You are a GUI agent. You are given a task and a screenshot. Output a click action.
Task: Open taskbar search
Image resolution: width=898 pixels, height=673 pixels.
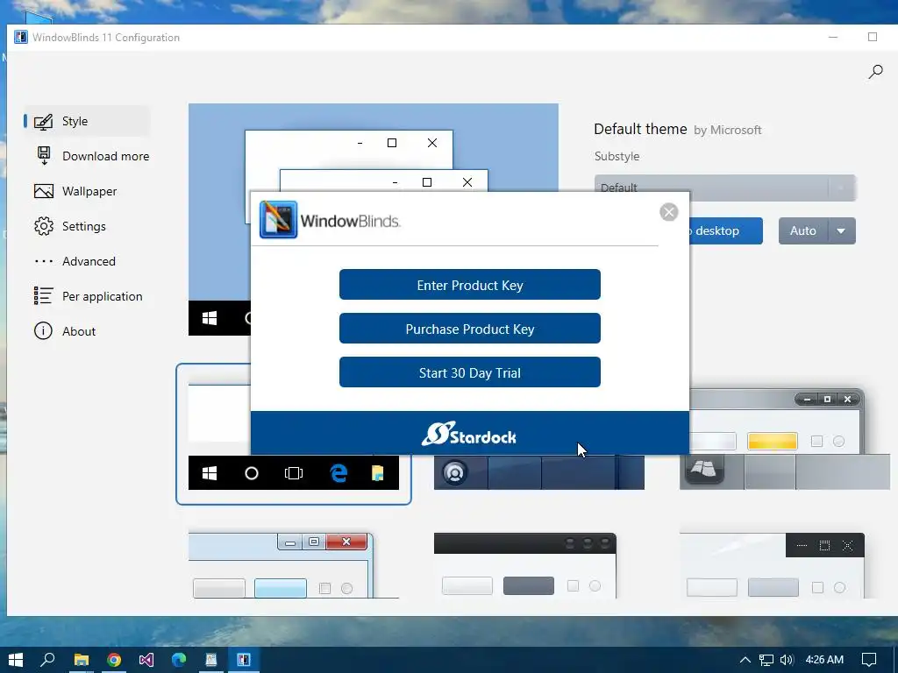[48, 660]
